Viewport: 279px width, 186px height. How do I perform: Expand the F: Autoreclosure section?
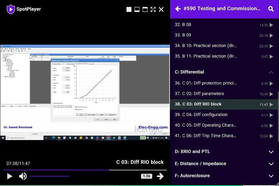pos(271,176)
